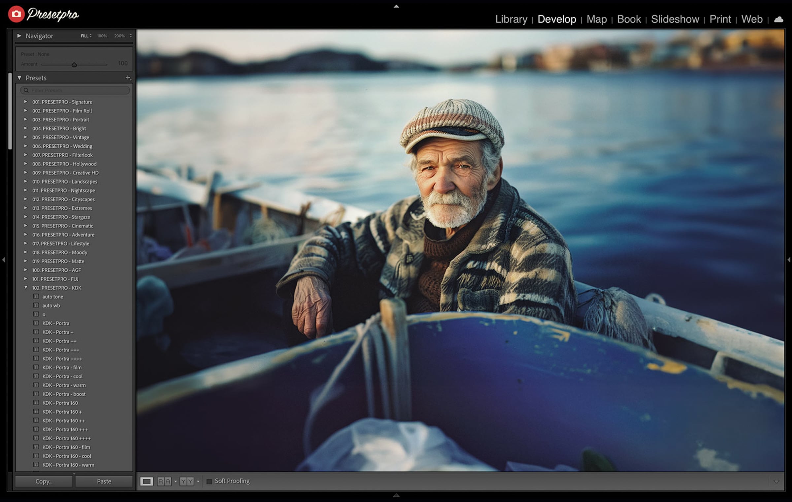Open the Before/After view dropdown arrow
792x502 pixels.
click(198, 482)
